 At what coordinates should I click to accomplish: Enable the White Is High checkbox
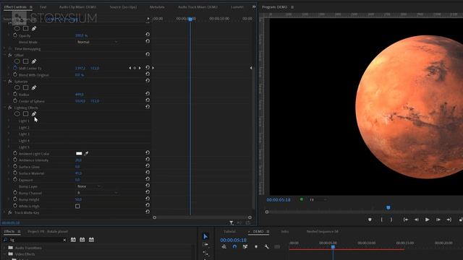tap(77, 206)
